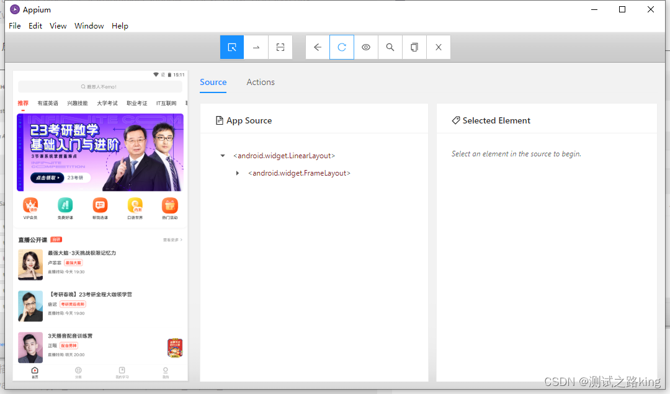Choose the Tap By Coordinates tool
This screenshot has height=394, width=670.
[x=280, y=47]
